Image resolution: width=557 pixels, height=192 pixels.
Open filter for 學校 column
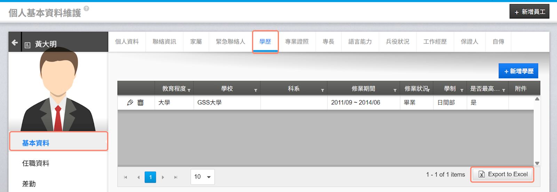256,90
